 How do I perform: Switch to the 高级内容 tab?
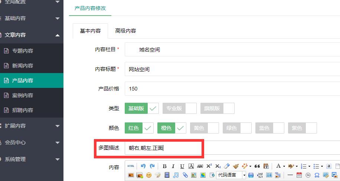(125, 31)
